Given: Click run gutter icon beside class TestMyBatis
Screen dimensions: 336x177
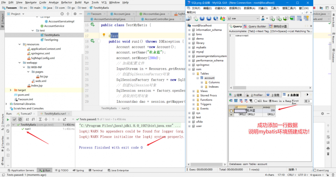Looking at the screenshot, I should tap(92, 25).
